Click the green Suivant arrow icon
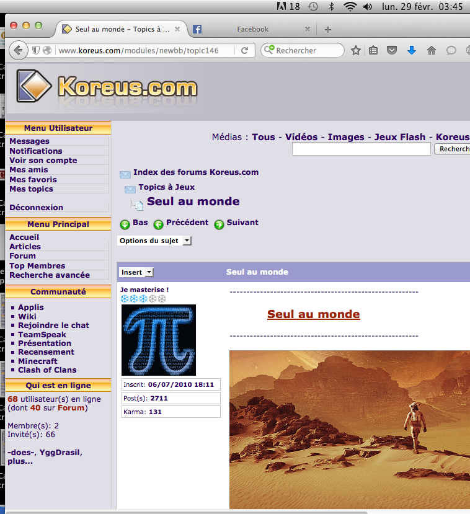The width and height of the screenshot is (470, 514). click(x=219, y=224)
